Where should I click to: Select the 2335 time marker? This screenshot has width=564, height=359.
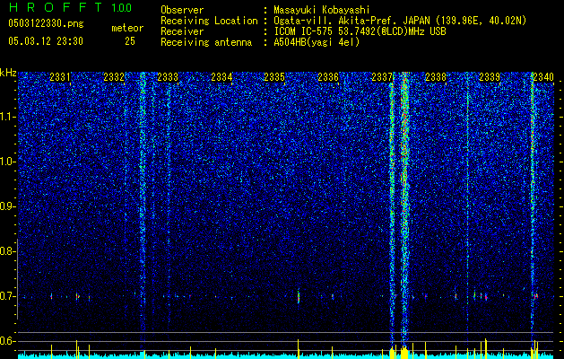click(x=274, y=77)
